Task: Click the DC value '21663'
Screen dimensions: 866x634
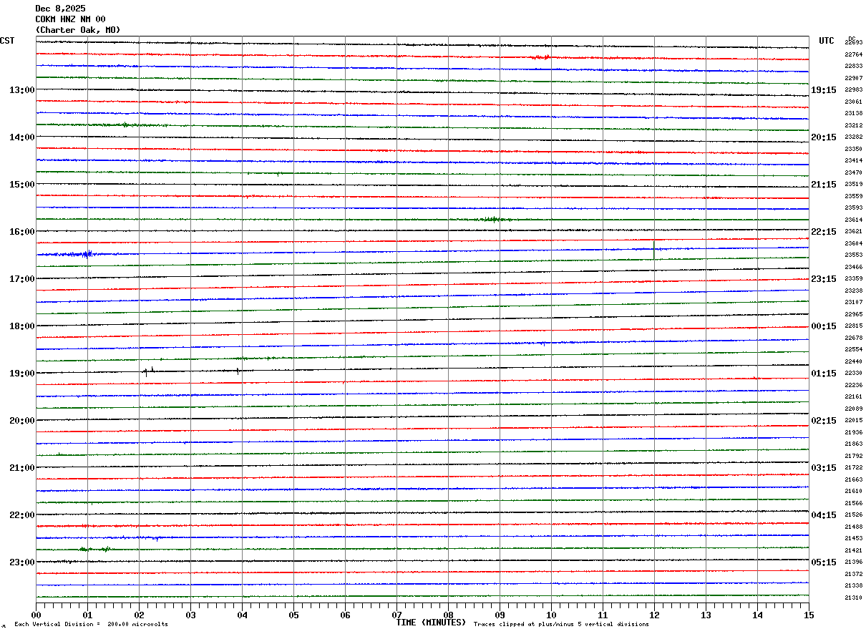Action: point(853,479)
